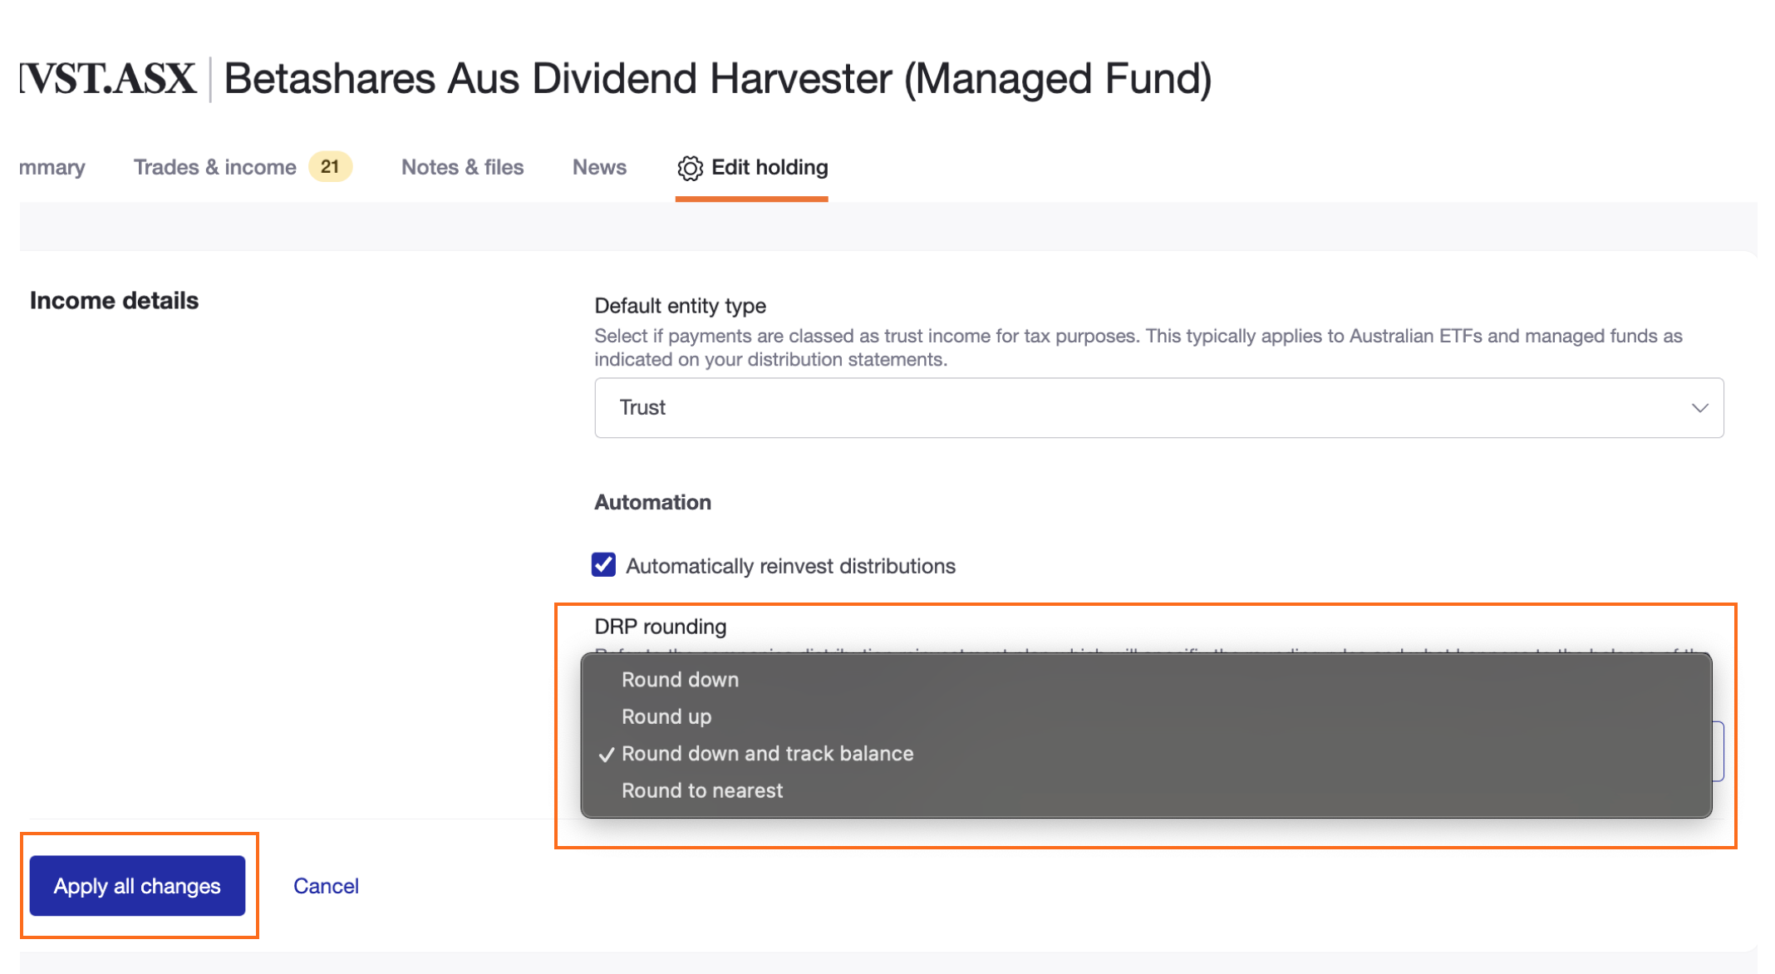Viewport: 1775px width, 974px height.
Task: Pick Round to nearest option
Action: [x=702, y=790]
